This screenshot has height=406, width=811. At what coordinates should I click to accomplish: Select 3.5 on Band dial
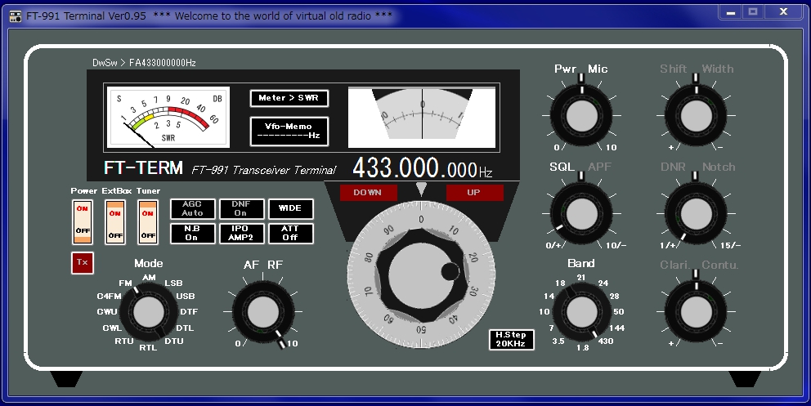[558, 341]
